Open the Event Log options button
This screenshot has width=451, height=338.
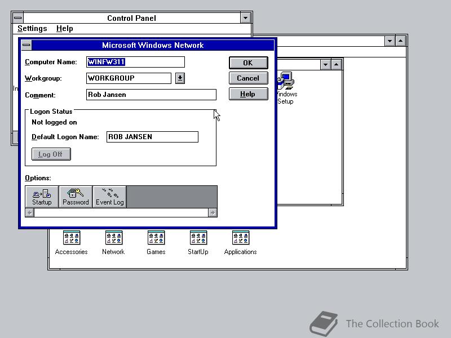109,197
